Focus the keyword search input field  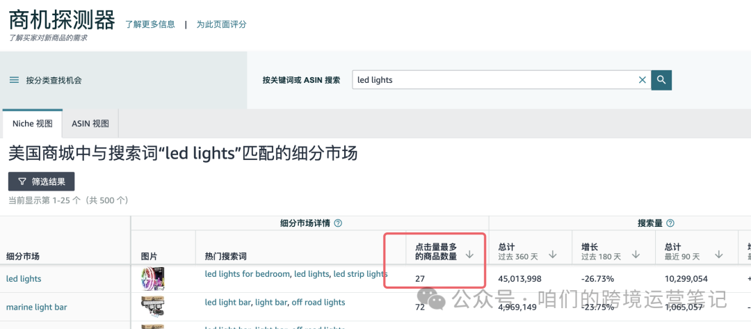pyautogui.click(x=494, y=80)
